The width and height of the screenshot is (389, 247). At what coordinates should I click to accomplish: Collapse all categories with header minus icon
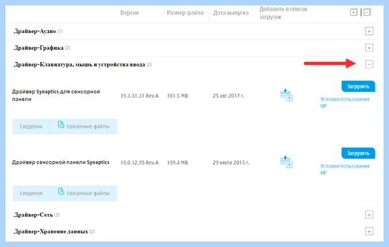click(367, 12)
